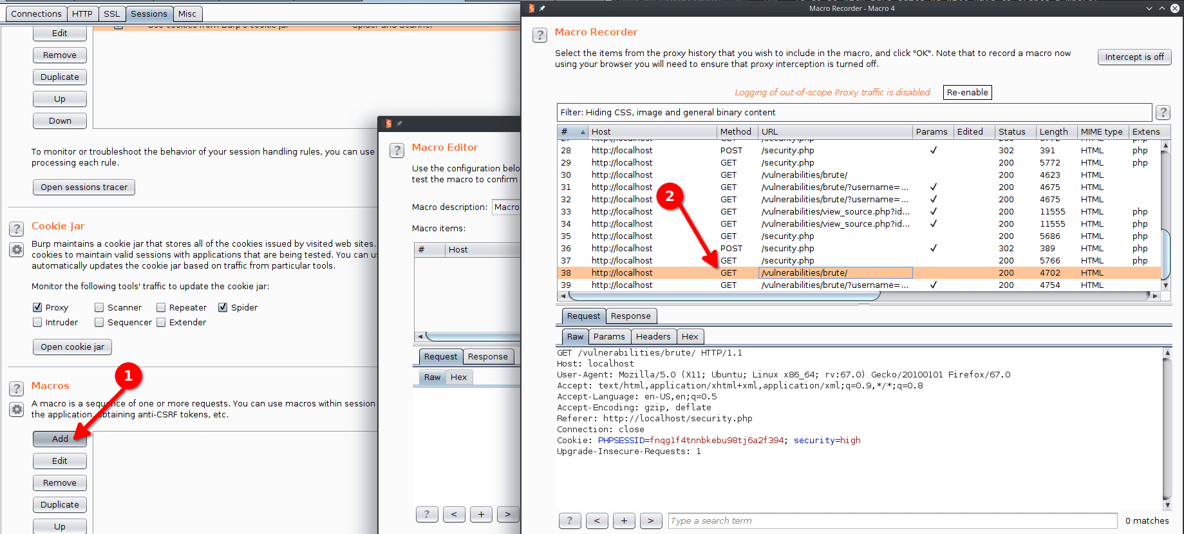Click horizontal scrollbar of proxy history table

point(724,296)
